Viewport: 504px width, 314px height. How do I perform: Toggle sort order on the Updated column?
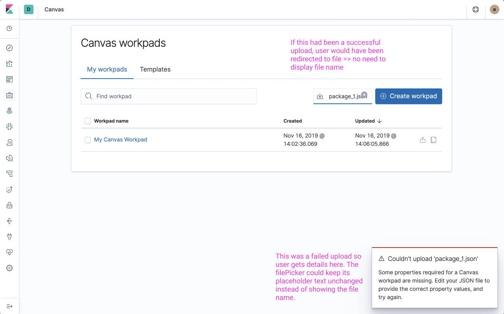[368, 121]
